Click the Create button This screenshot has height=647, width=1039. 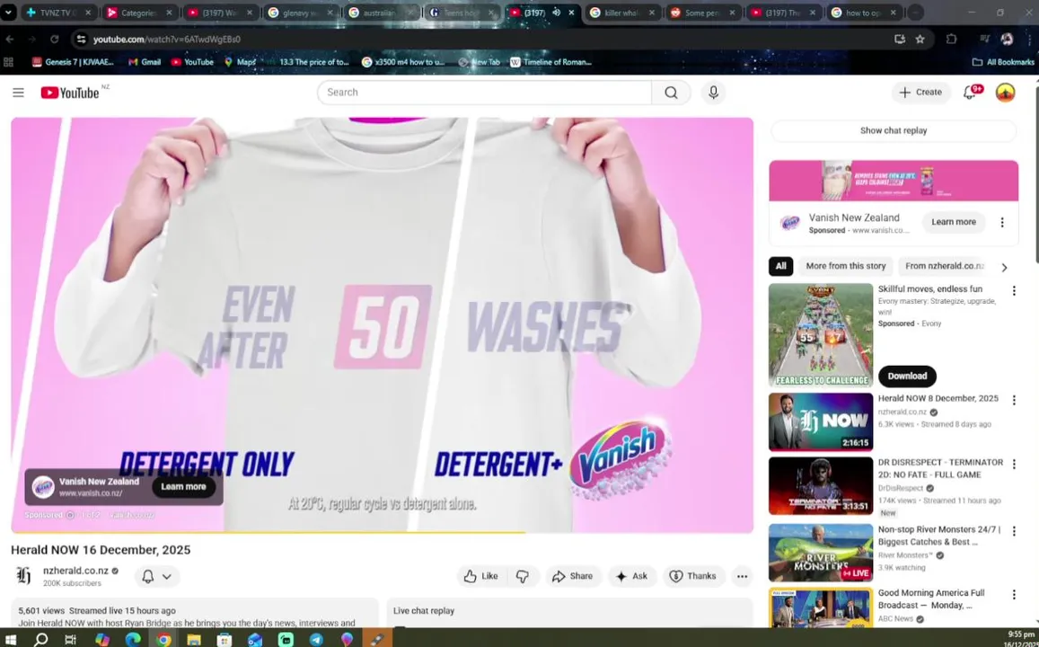click(x=920, y=93)
